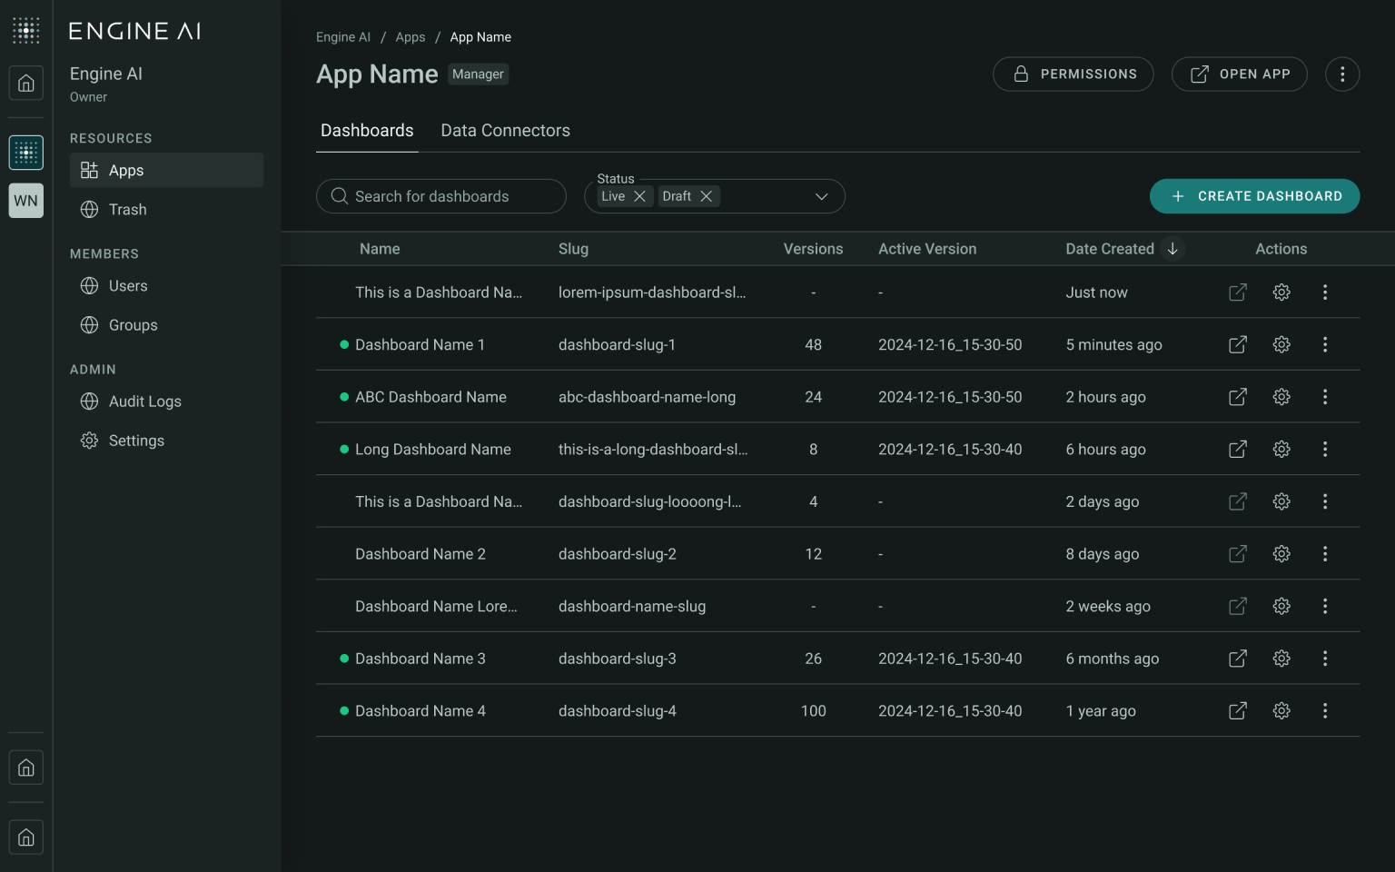This screenshot has width=1395, height=872.
Task: Open external link for Dashboard Name 3
Action: tap(1238, 659)
